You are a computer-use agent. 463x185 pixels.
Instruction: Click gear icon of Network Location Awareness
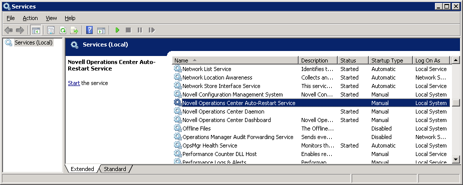pyautogui.click(x=177, y=77)
